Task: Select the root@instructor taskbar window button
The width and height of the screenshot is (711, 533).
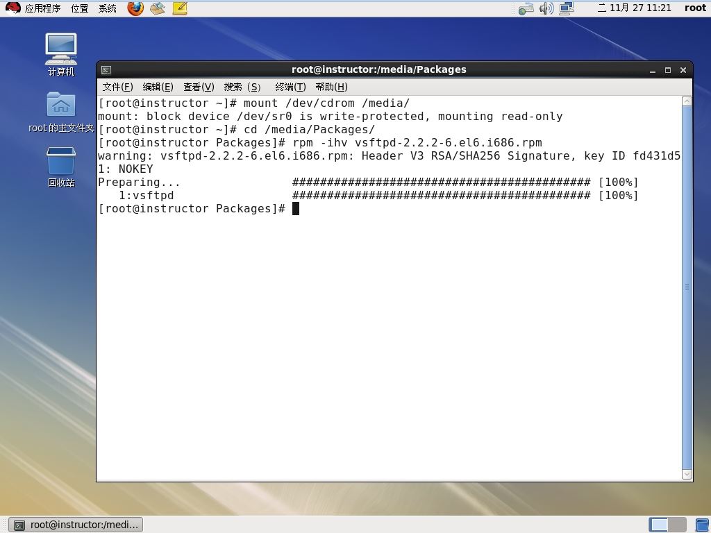Action: [76, 525]
